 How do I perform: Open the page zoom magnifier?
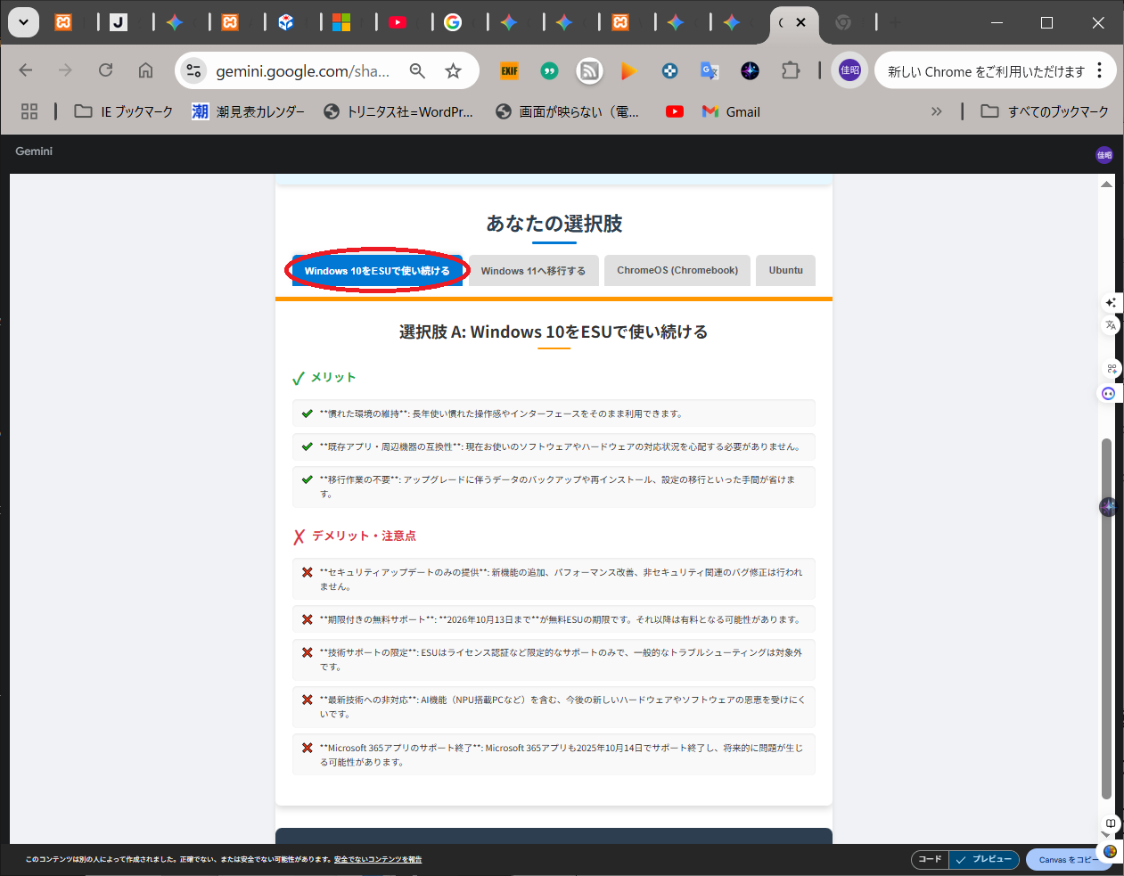pyautogui.click(x=417, y=70)
